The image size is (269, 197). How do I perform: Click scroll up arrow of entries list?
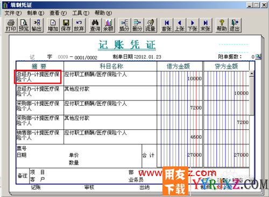[252, 74]
